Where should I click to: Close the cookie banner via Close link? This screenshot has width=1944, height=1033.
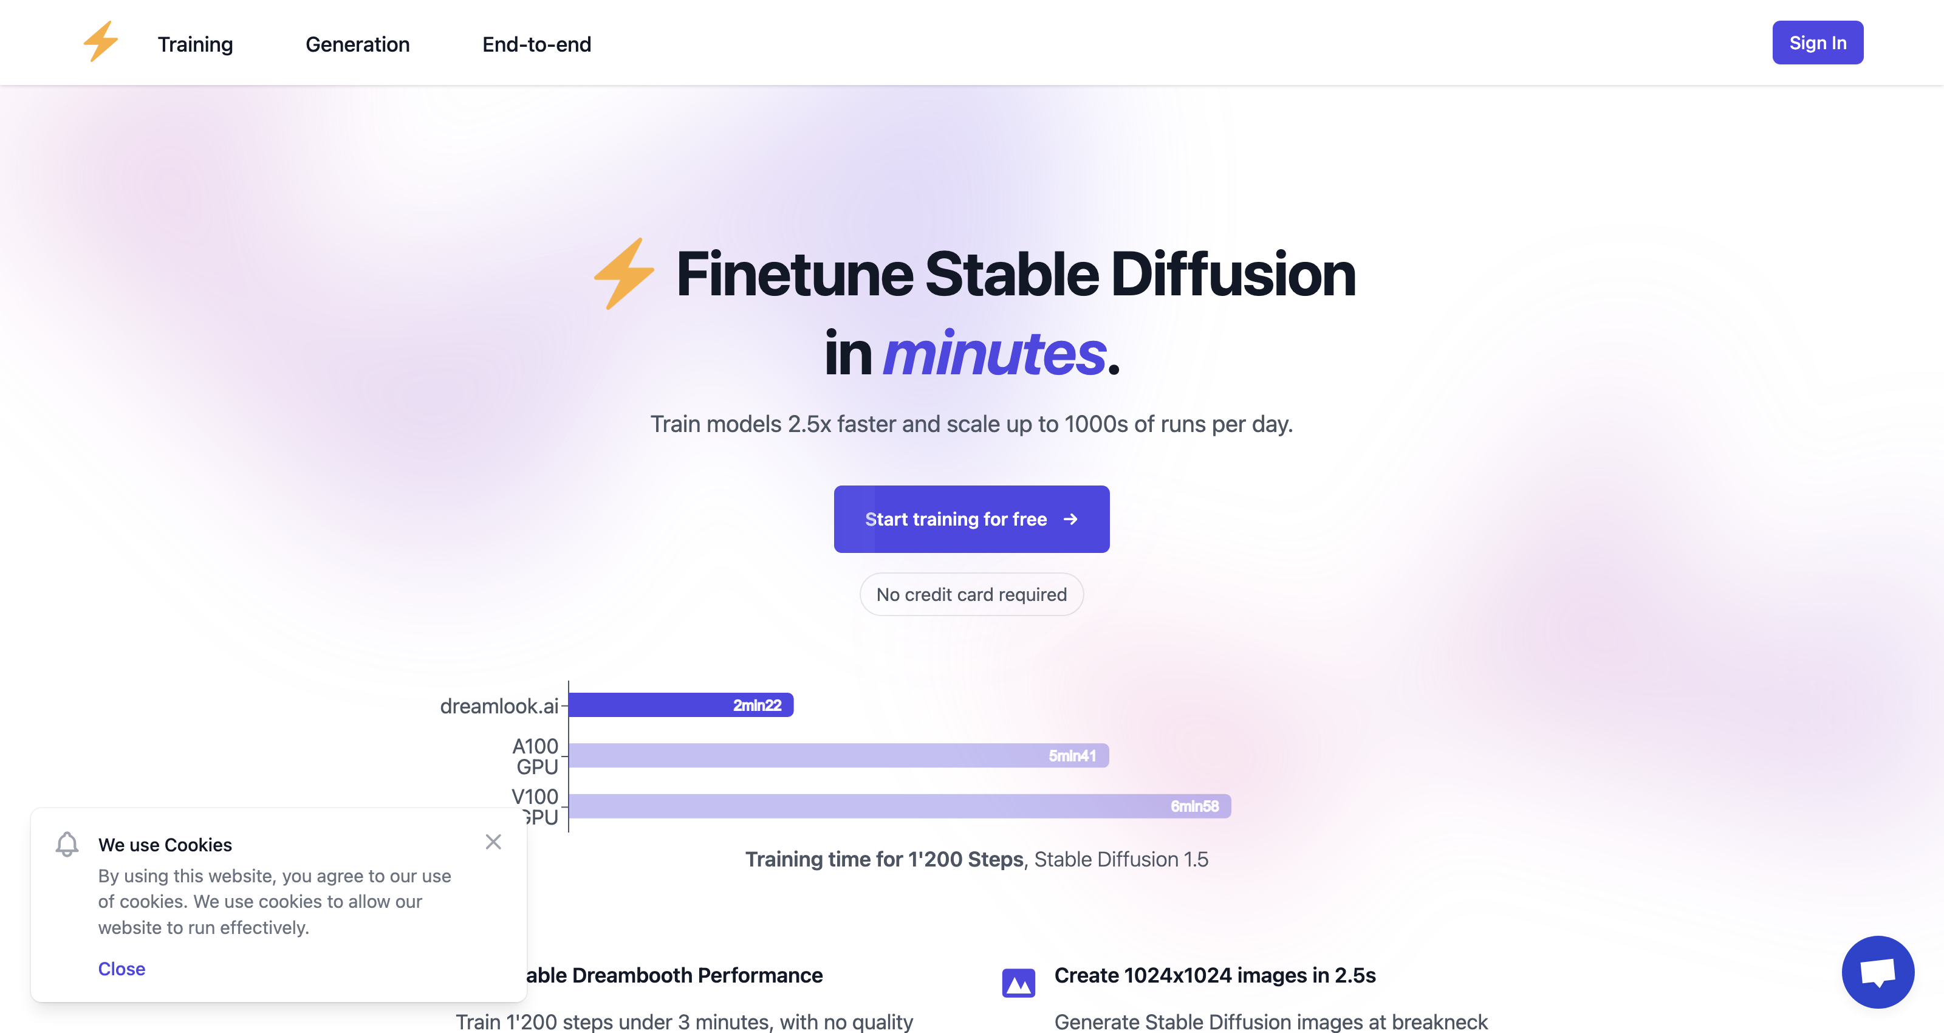pos(122,968)
